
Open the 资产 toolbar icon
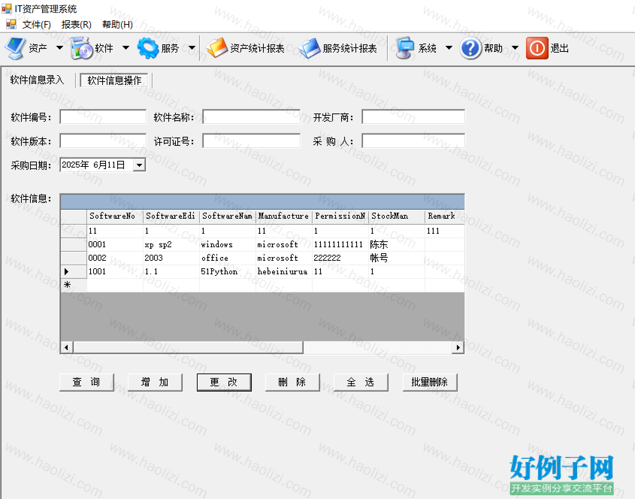[x=15, y=48]
